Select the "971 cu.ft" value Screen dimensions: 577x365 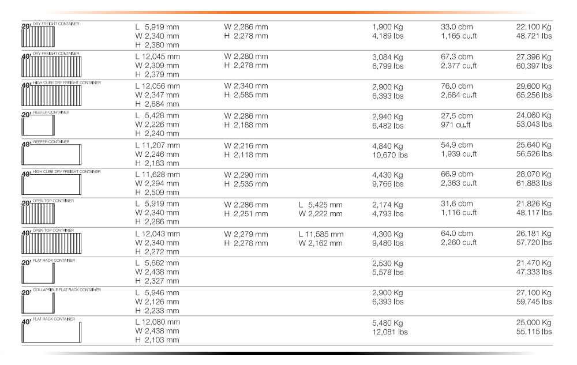[456, 125]
